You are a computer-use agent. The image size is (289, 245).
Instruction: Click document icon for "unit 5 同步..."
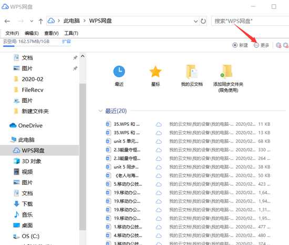point(108,167)
